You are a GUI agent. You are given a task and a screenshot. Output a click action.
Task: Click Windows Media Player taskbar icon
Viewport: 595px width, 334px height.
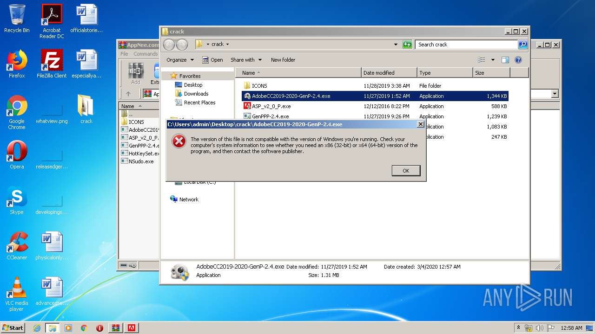tap(68, 328)
